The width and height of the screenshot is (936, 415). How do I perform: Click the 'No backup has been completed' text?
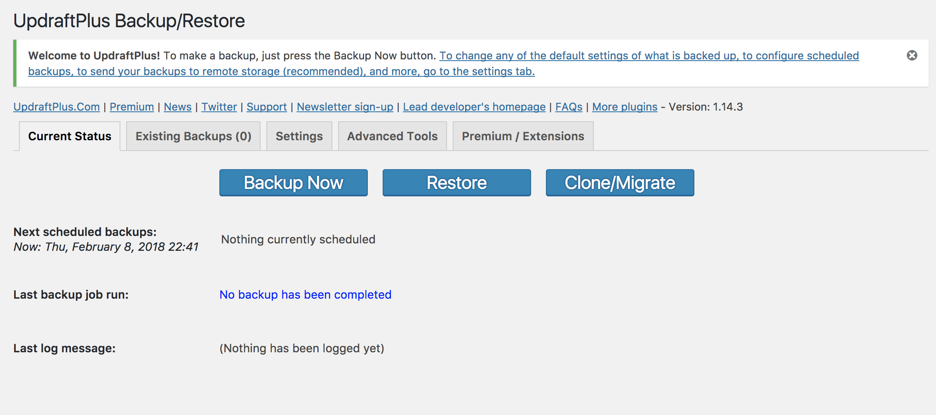click(306, 295)
